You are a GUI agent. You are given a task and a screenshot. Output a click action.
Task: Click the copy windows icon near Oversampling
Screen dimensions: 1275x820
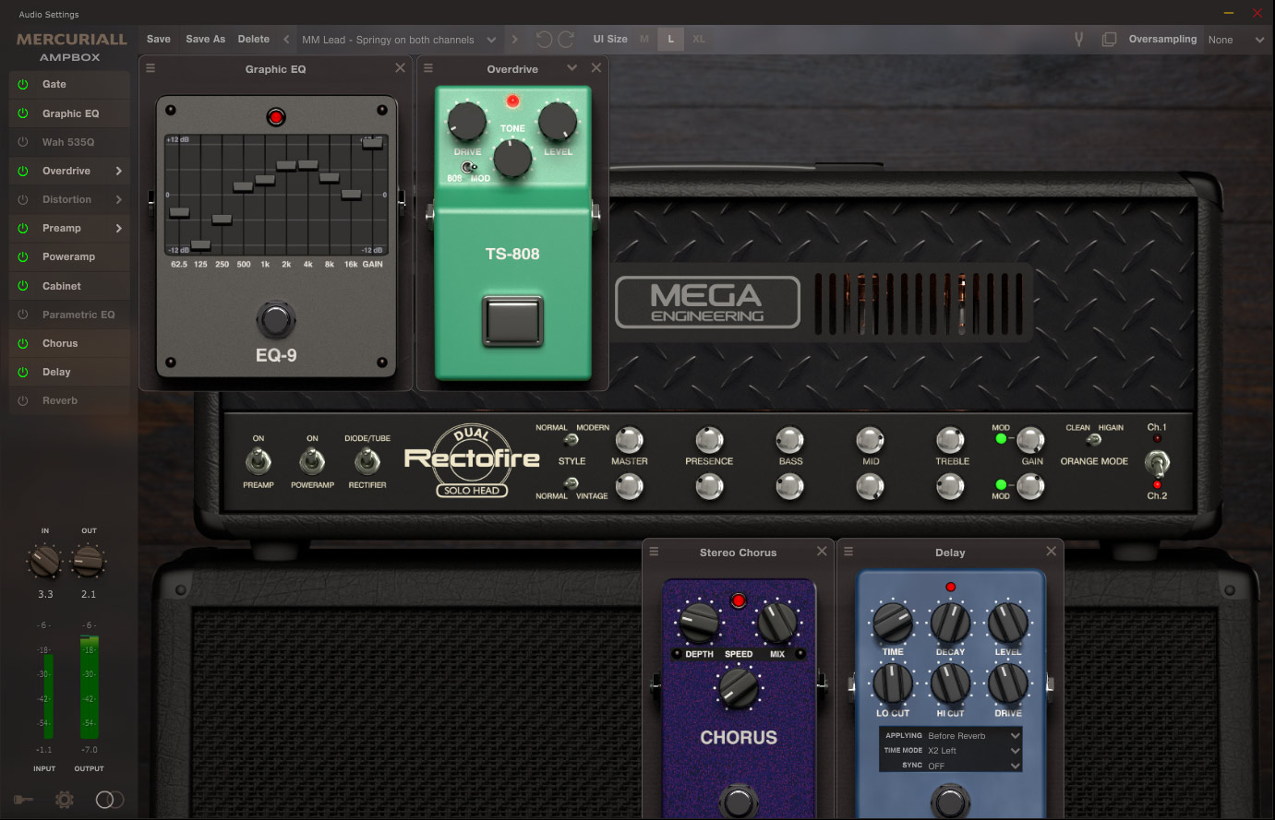click(x=1109, y=40)
